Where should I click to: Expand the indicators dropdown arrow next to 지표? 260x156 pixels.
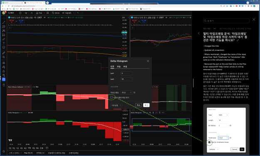(x=44, y=13)
